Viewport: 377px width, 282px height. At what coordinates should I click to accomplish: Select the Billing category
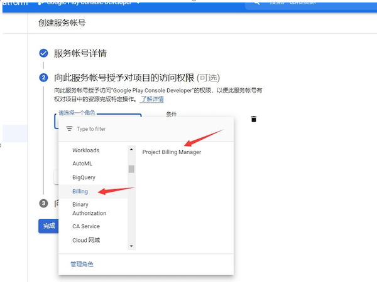[80, 191]
